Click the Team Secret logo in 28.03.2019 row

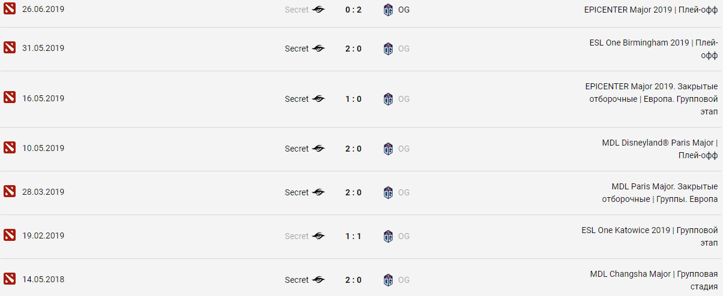[x=318, y=192]
